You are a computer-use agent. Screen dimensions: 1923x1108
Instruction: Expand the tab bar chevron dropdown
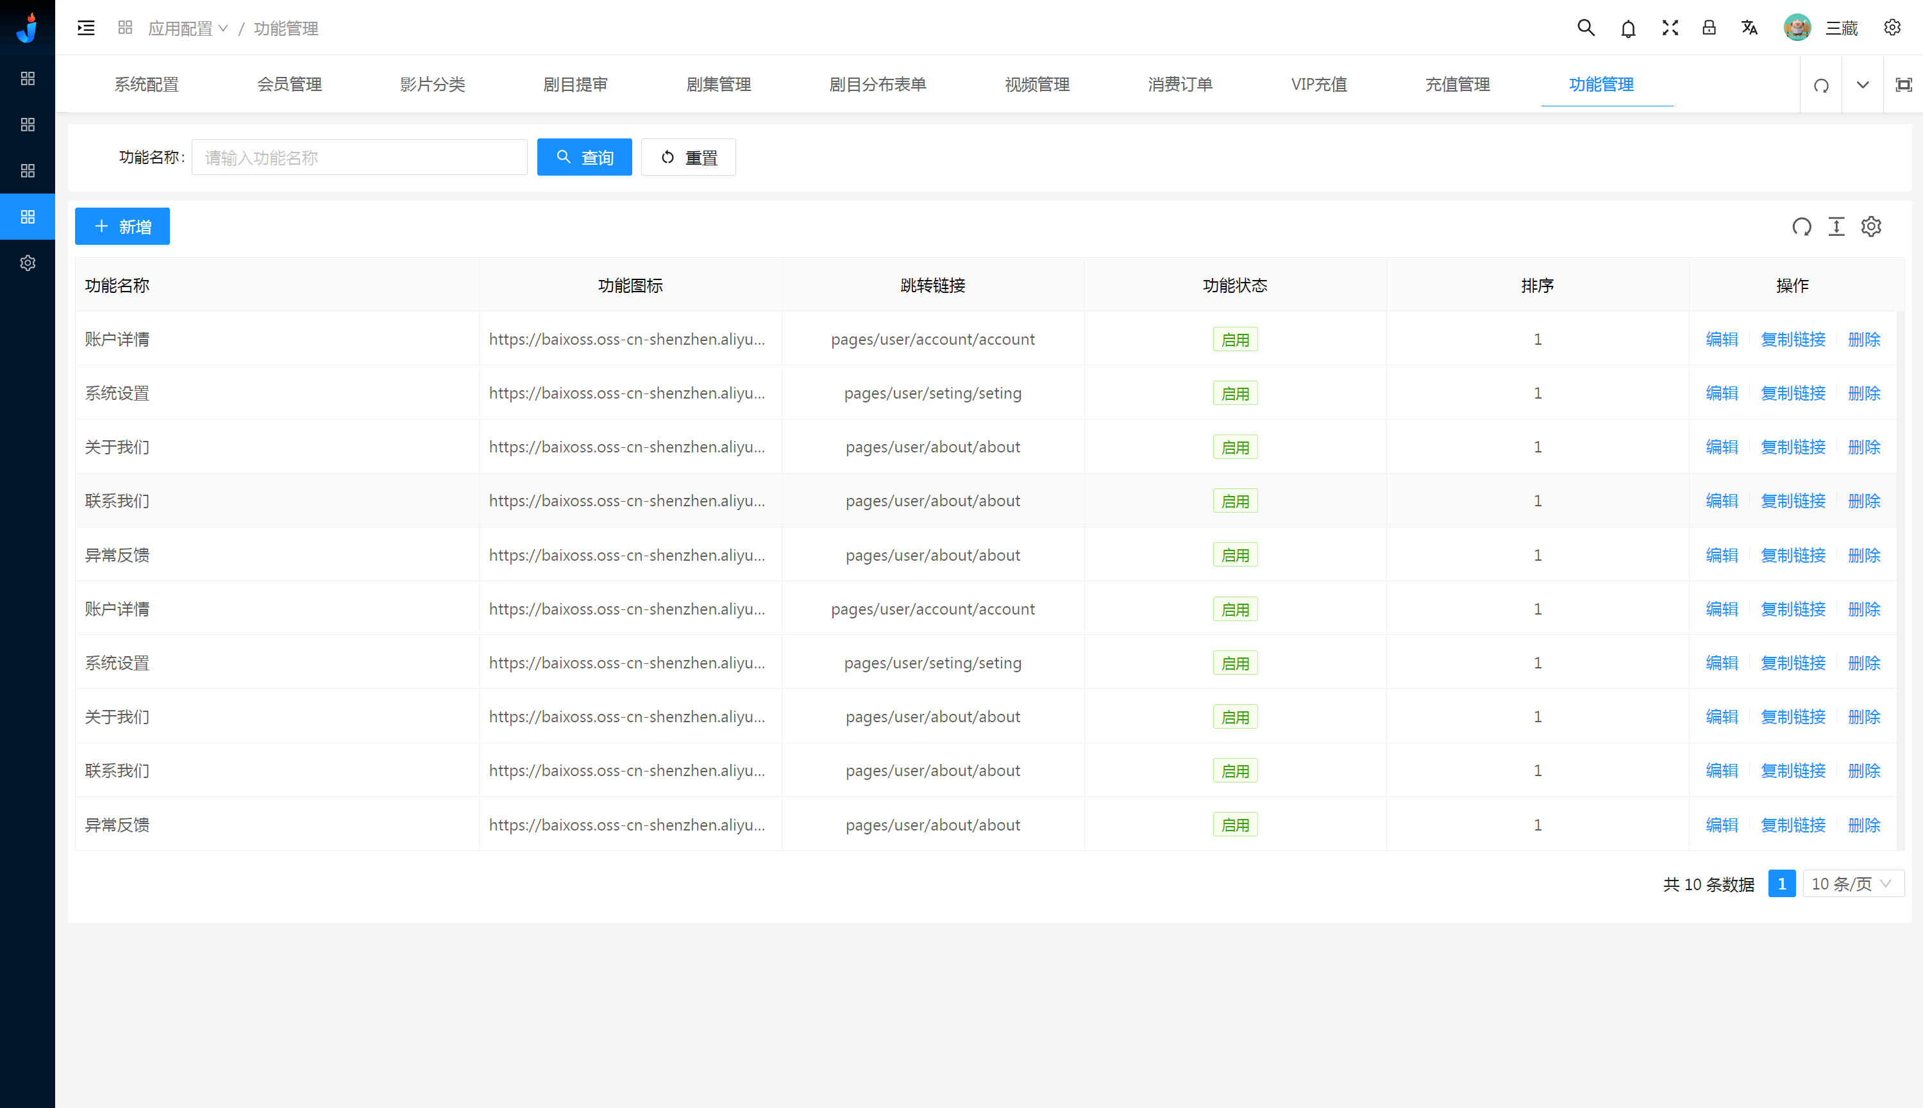tap(1862, 85)
